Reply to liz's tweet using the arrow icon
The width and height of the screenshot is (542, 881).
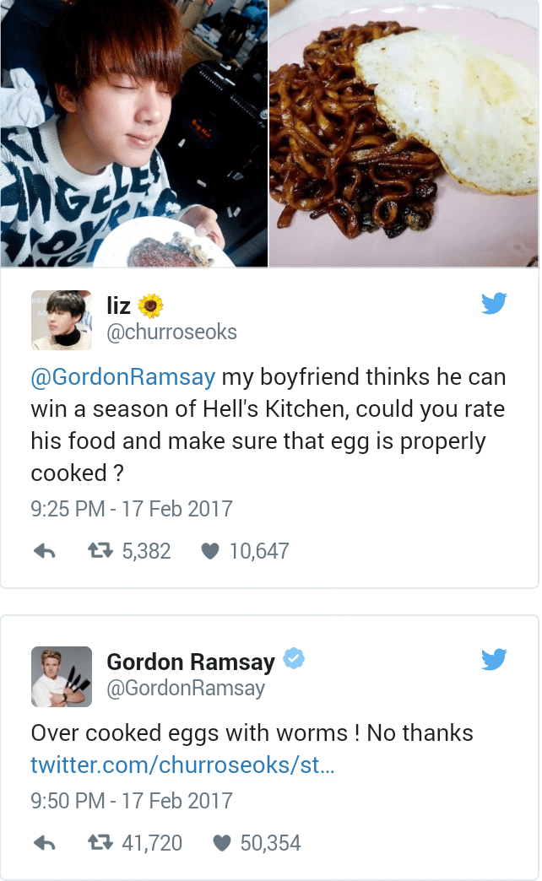[45, 551]
